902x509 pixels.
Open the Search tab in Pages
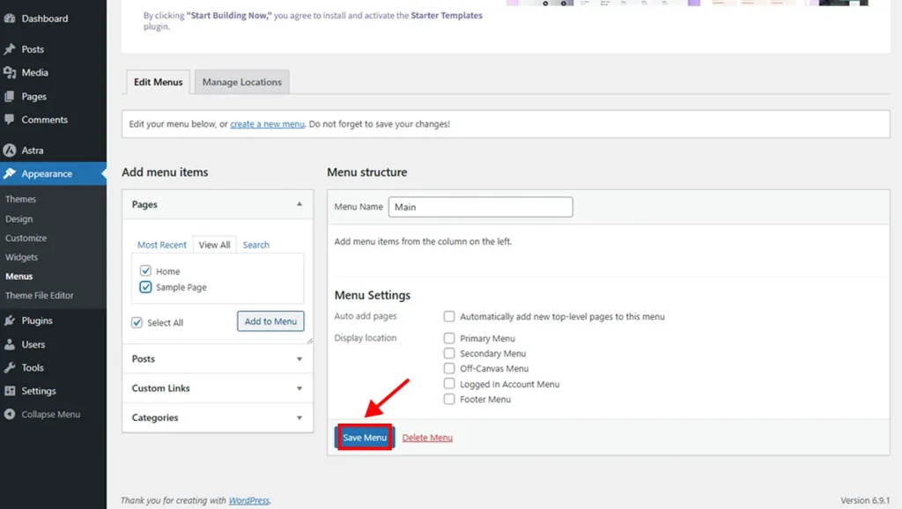pos(255,244)
